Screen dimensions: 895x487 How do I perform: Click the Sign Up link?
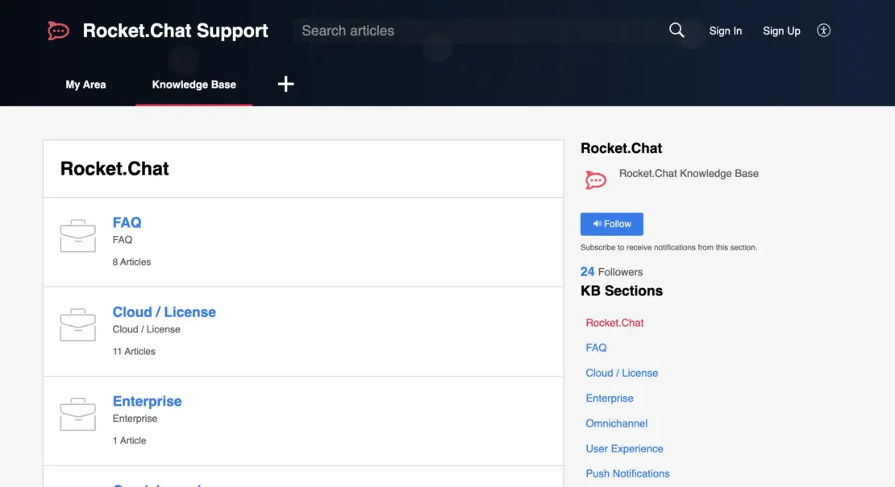[781, 31]
